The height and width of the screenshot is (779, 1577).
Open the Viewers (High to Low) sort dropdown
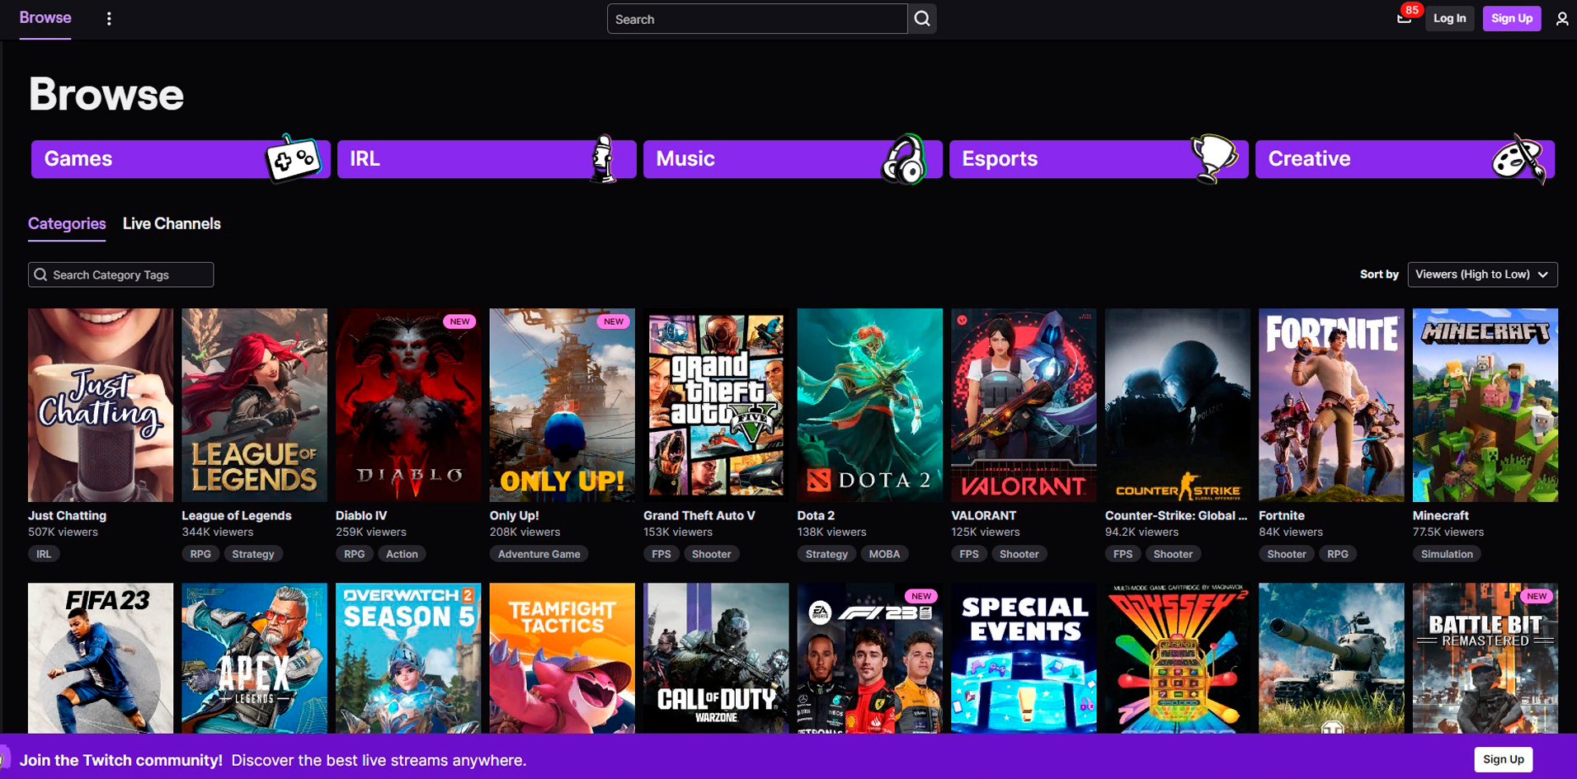coord(1481,274)
